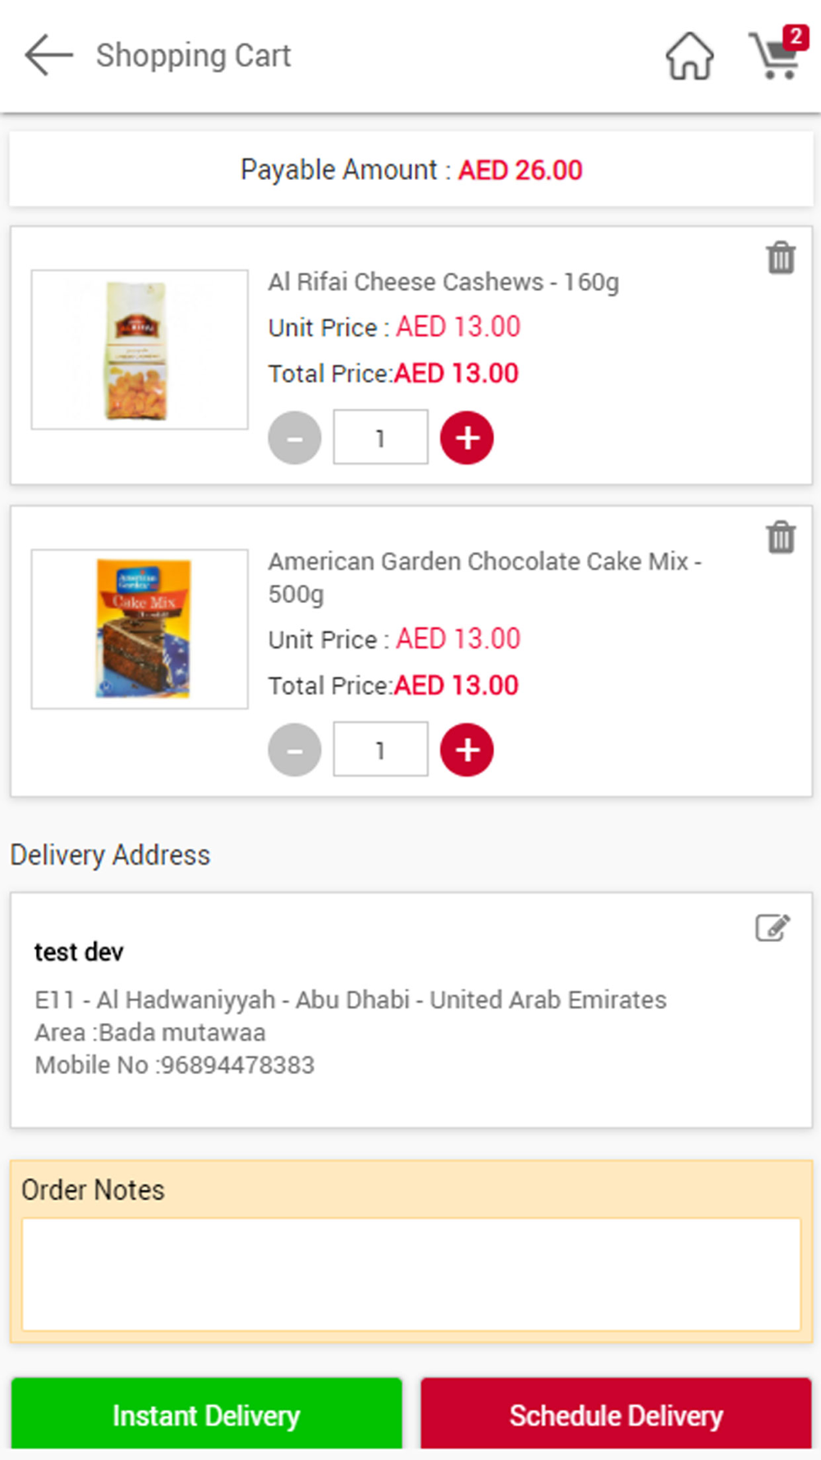Decrease Al Rifai Cheese Cashews quantity
The width and height of the screenshot is (821, 1460).
click(295, 438)
